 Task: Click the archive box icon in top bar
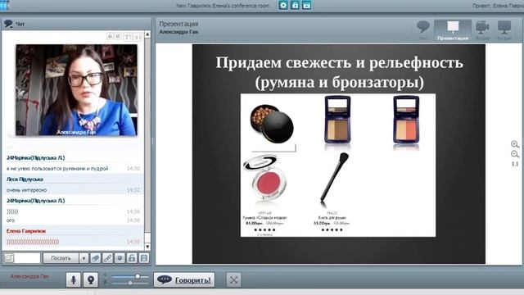[x=307, y=6]
